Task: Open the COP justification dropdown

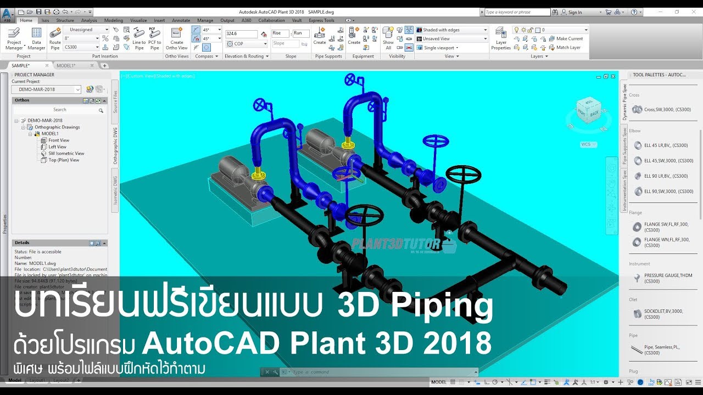Action: pos(247,44)
